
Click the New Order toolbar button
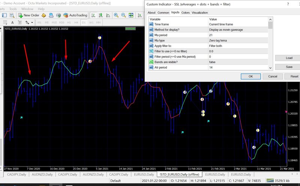(28, 15)
